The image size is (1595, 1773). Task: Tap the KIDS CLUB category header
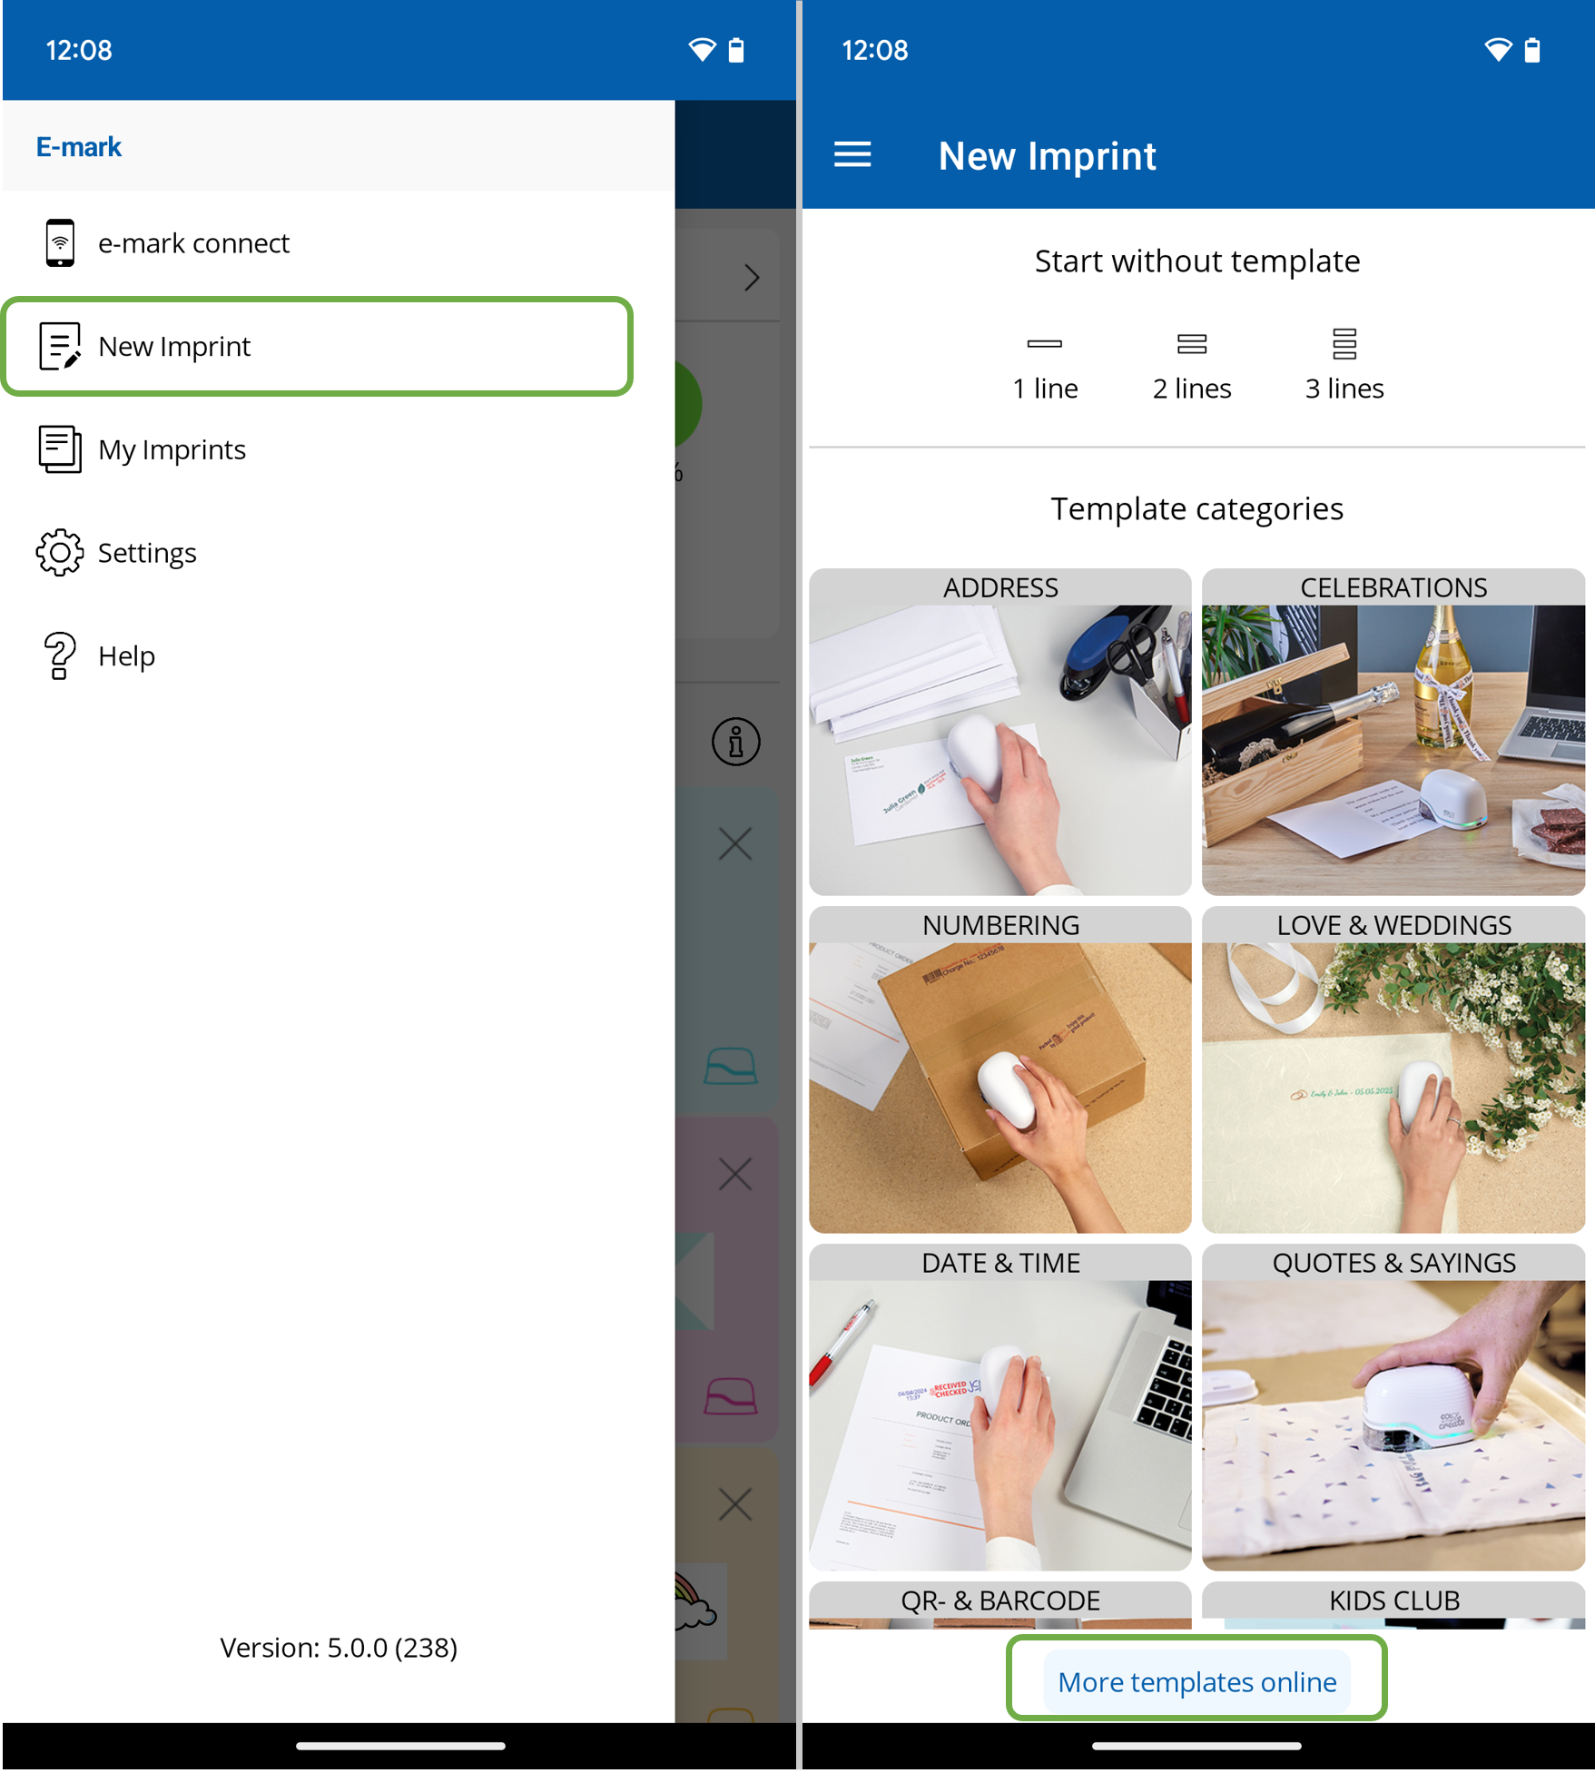pyautogui.click(x=1393, y=1601)
